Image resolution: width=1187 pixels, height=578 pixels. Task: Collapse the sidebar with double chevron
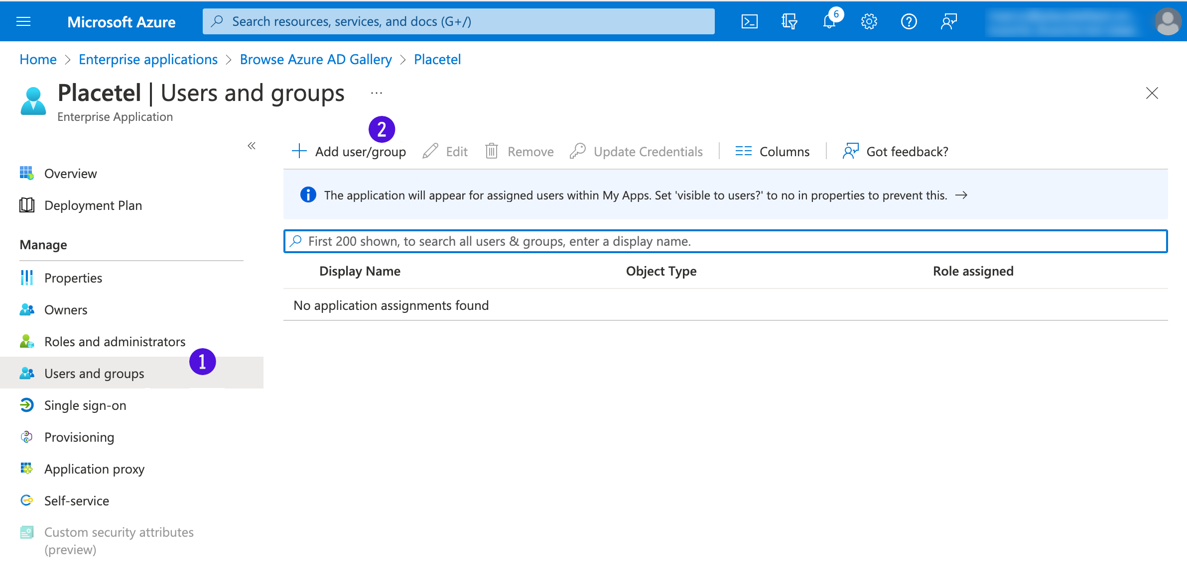252,146
